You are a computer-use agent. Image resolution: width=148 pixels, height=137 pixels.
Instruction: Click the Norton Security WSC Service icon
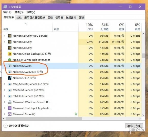click(10, 36)
